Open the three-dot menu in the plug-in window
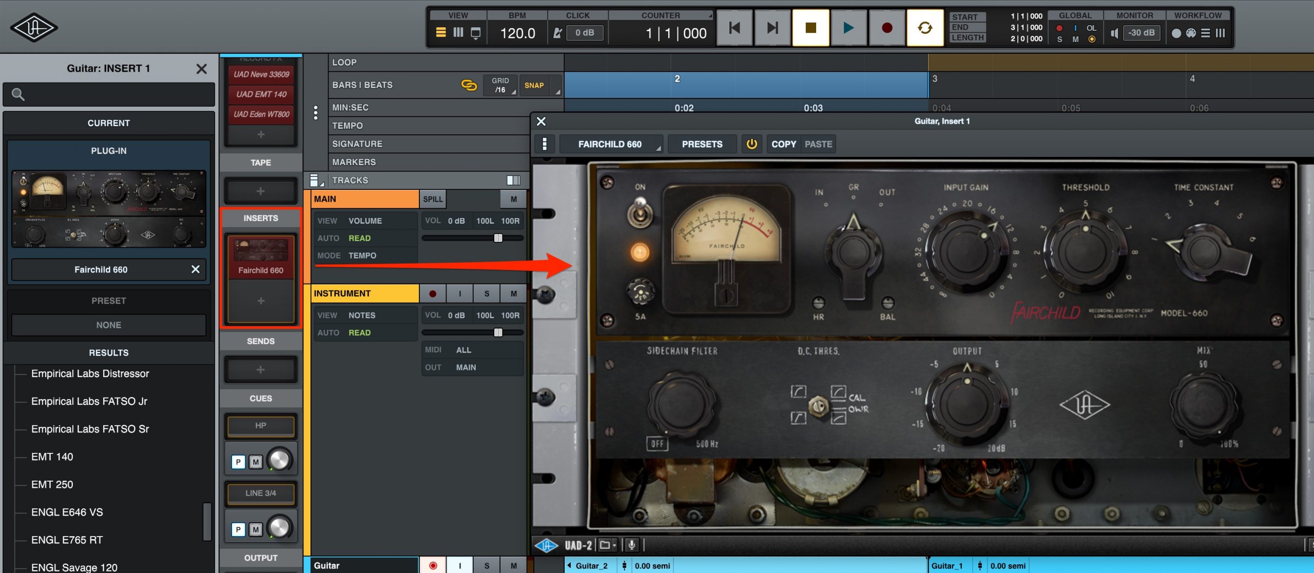This screenshot has width=1314, height=573. pos(545,144)
